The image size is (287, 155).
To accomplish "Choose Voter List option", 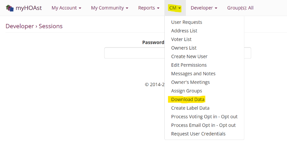I will click(181, 39).
